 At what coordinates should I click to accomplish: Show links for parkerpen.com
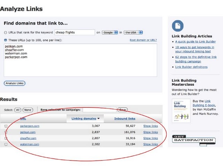tap(151, 126)
